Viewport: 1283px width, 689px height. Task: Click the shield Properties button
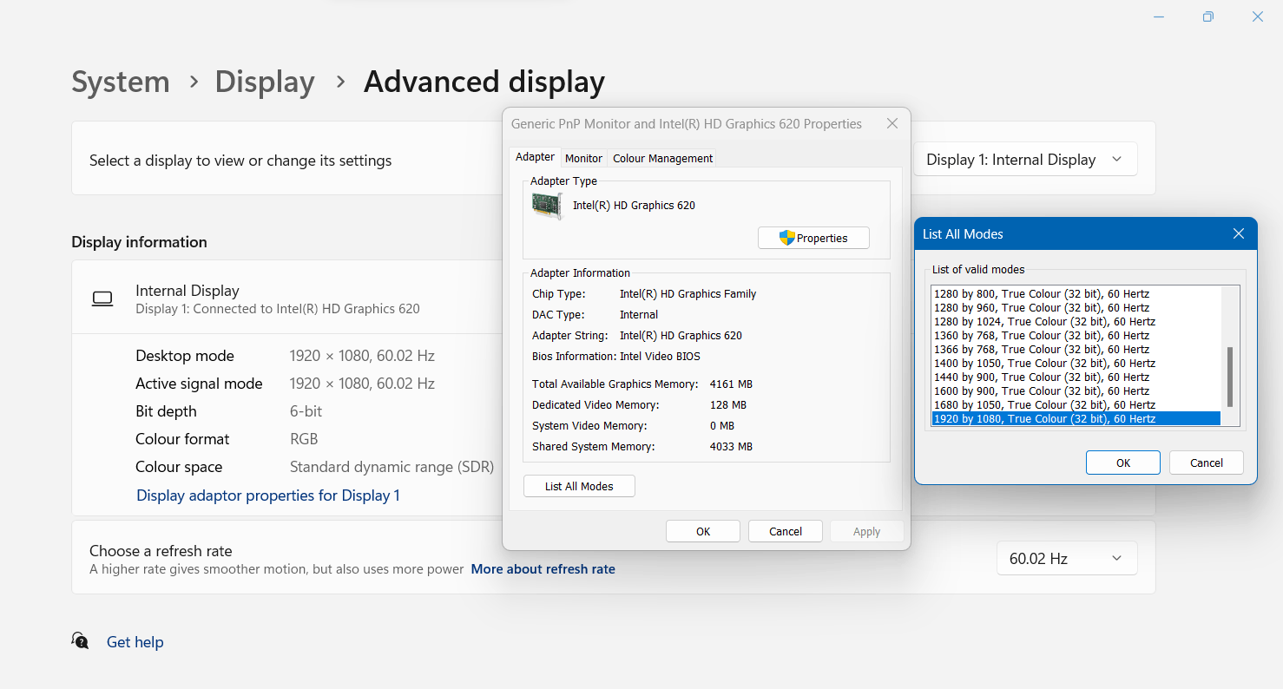coord(813,238)
